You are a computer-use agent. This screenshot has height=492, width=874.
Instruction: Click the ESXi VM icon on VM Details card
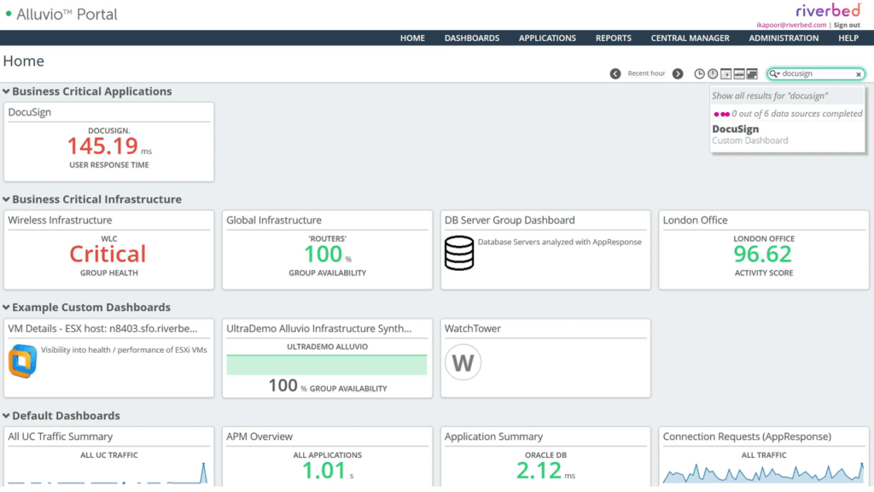[22, 360]
